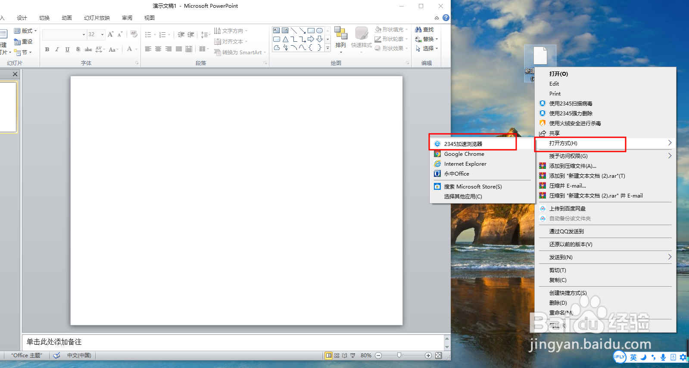This screenshot has width=689, height=368.
Task: Select the isosceles triangle shape in gallery
Action: [285, 39]
